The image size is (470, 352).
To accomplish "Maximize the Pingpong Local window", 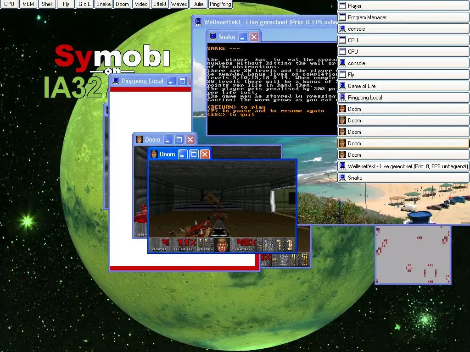I will tap(182, 81).
